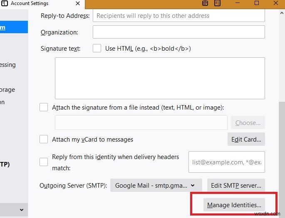This screenshot has width=285, height=218.
Task: Close the Account Settings tab
Action: [x=78, y=3]
